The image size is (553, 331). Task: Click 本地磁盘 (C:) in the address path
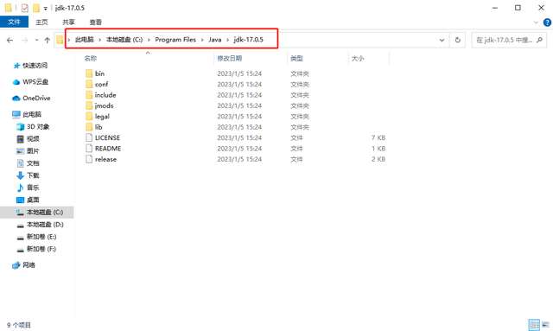click(124, 40)
